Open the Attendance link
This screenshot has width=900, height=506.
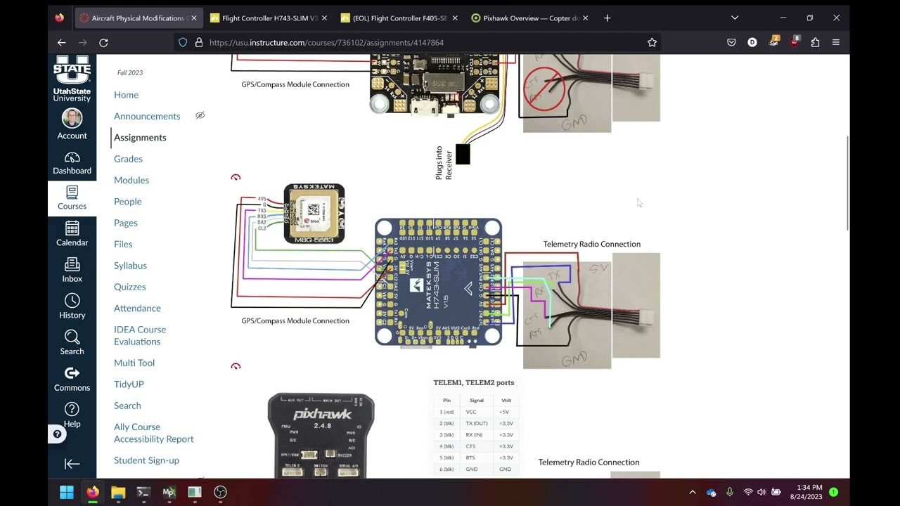pyautogui.click(x=137, y=308)
